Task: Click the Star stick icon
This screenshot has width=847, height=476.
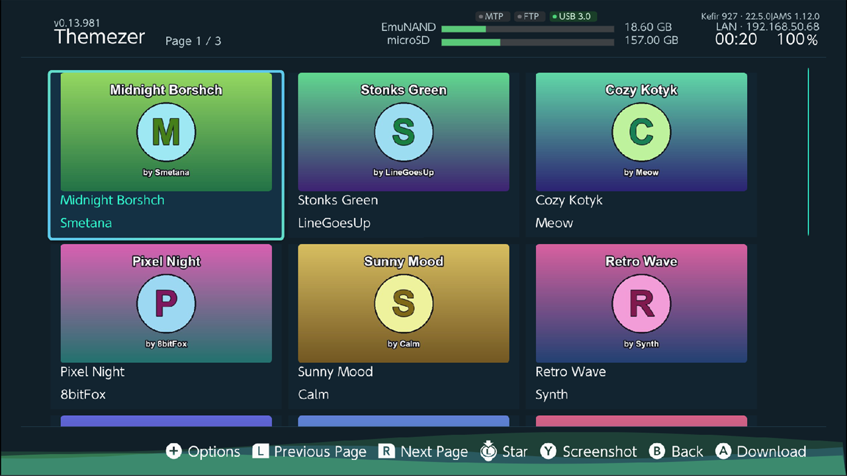Action: [488, 450]
